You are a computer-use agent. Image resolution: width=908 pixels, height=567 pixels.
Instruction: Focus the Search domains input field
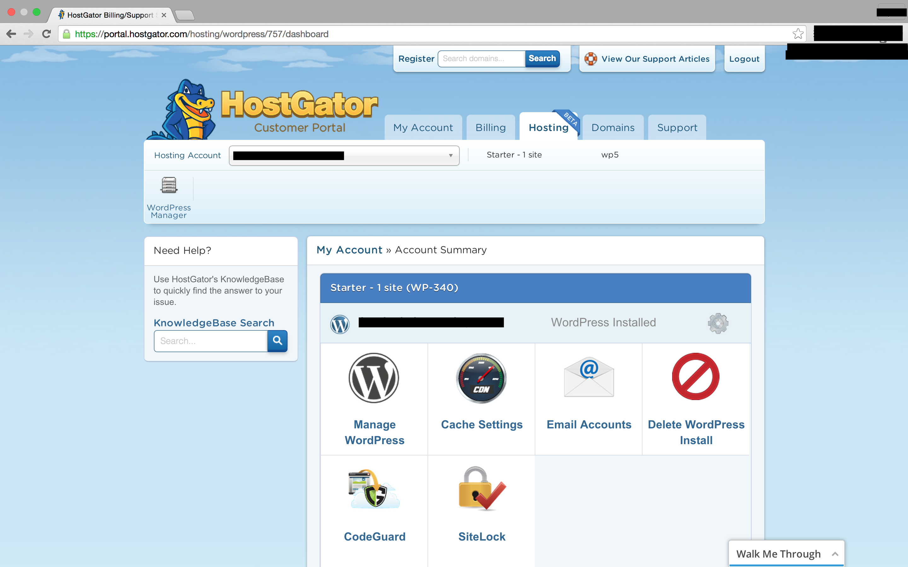click(x=481, y=59)
